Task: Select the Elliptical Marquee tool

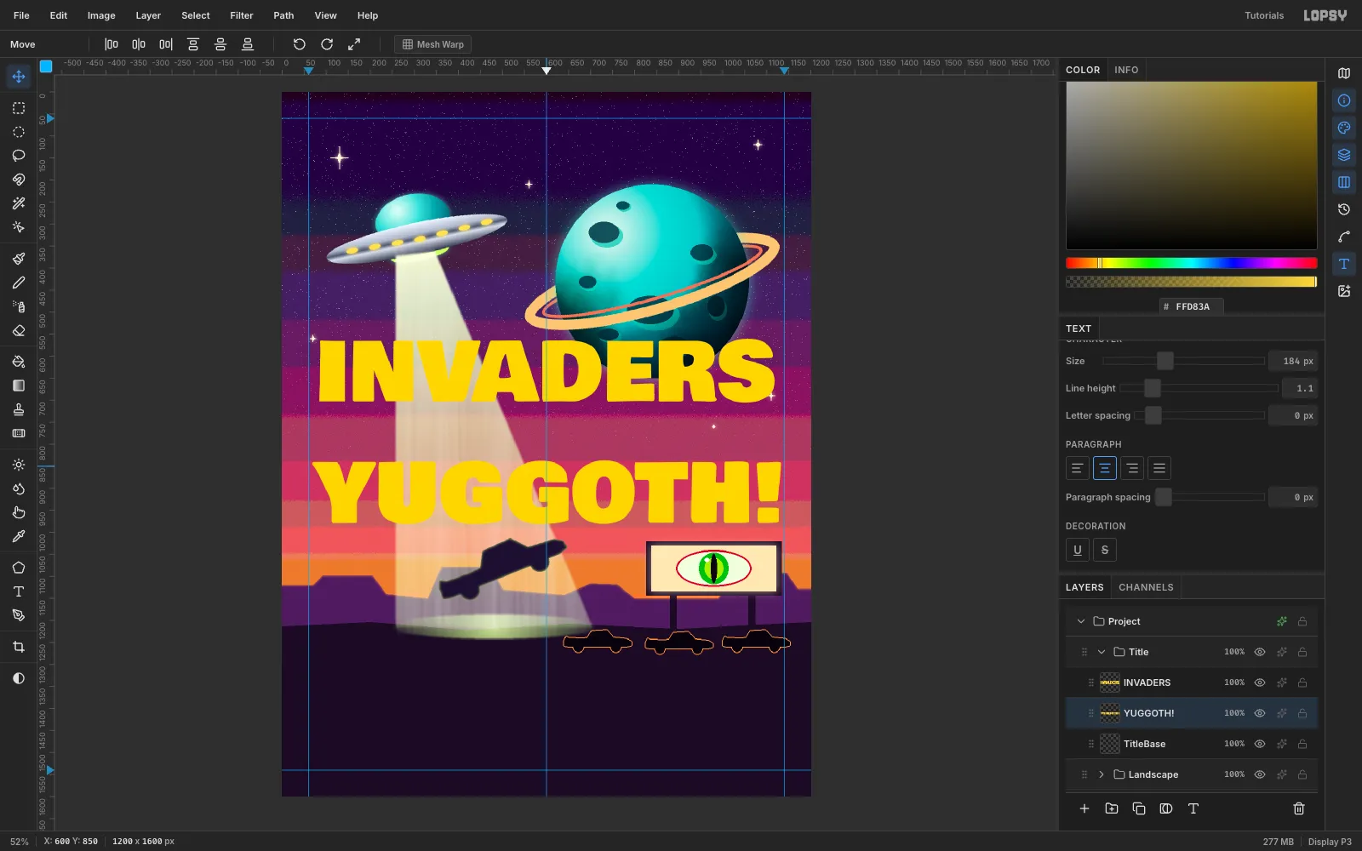Action: [x=19, y=132]
